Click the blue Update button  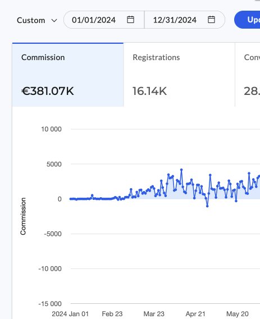click(x=247, y=20)
